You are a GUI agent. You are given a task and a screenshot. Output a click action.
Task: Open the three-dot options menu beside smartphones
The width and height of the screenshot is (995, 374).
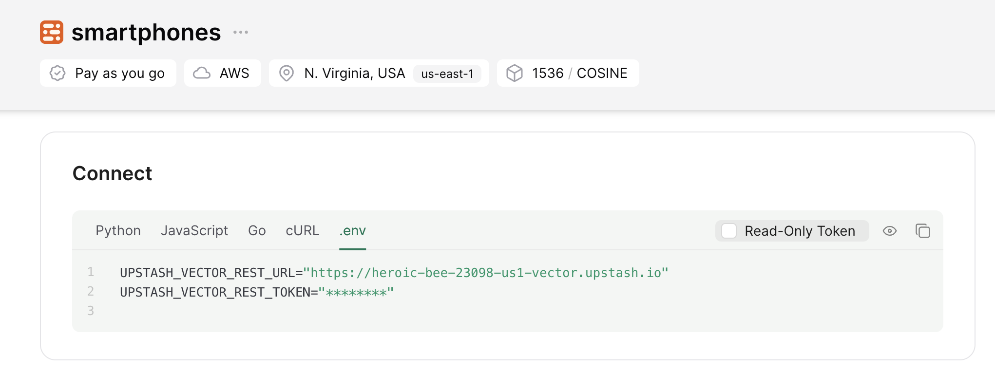pyautogui.click(x=241, y=33)
